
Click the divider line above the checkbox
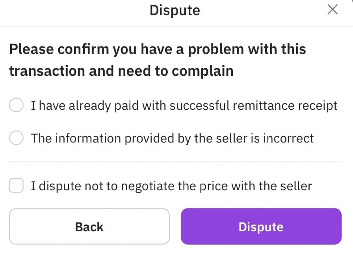(175, 162)
